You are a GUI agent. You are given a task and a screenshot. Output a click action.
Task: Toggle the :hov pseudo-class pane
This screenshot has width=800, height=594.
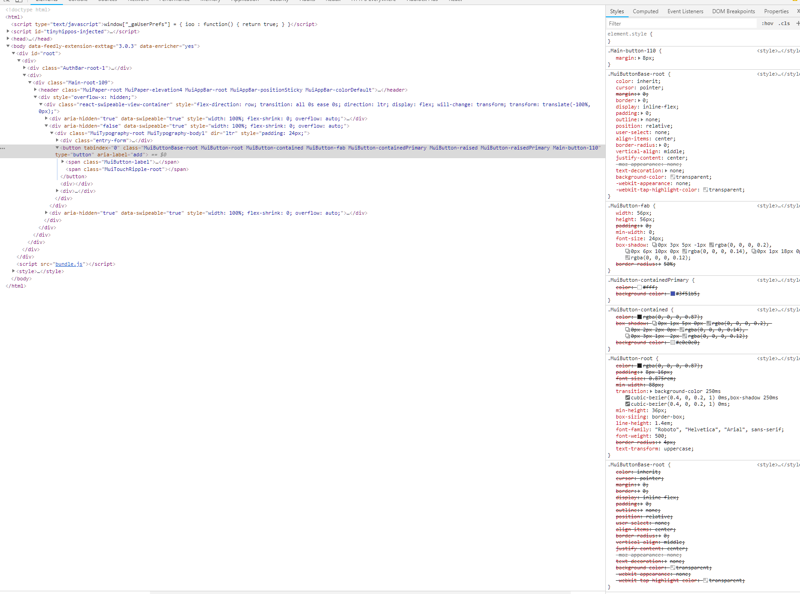pos(767,23)
